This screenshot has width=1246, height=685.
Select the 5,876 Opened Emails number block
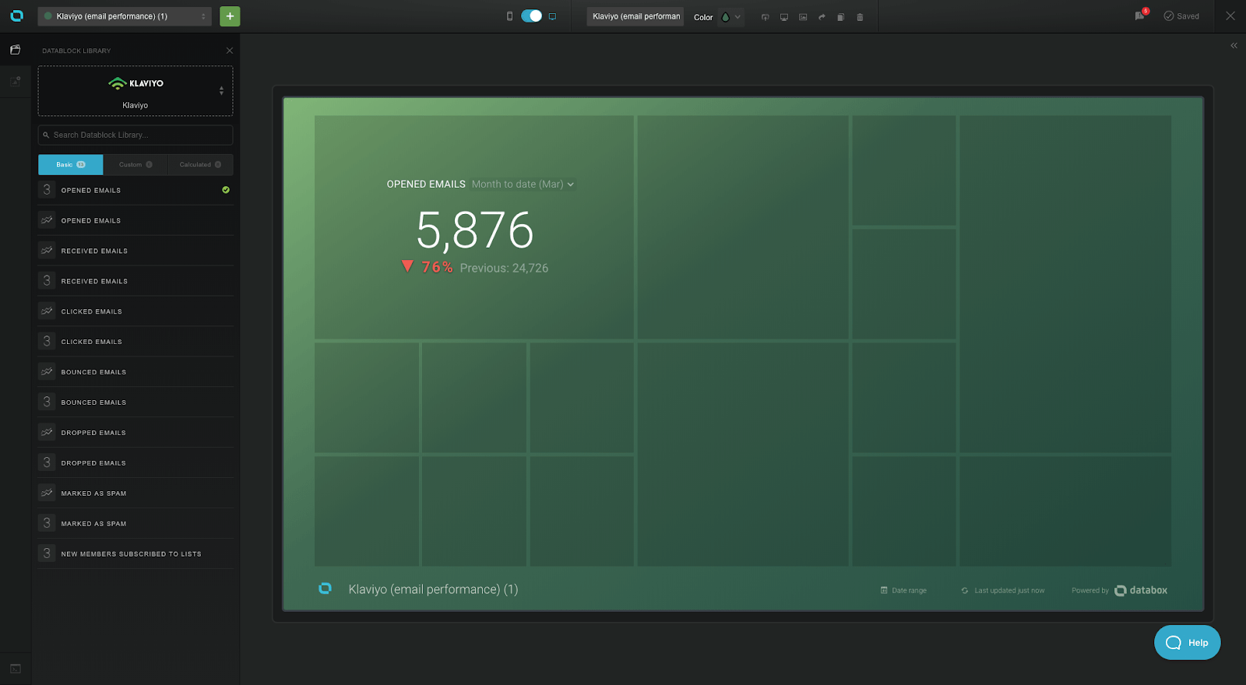474,227
